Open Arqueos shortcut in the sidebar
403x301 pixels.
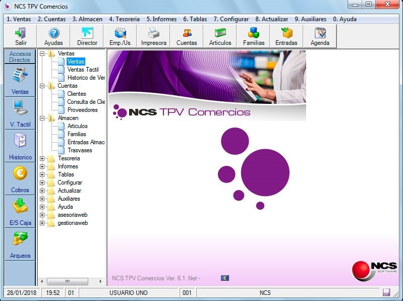[x=20, y=244]
